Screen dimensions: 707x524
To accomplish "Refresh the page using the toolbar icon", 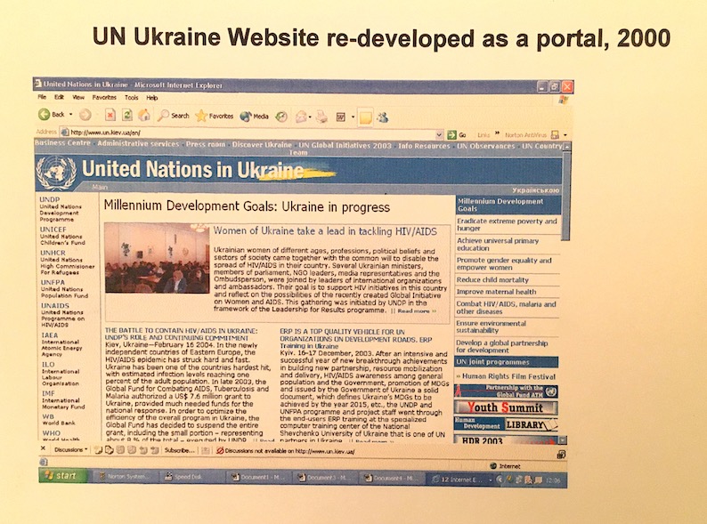I will [x=126, y=115].
